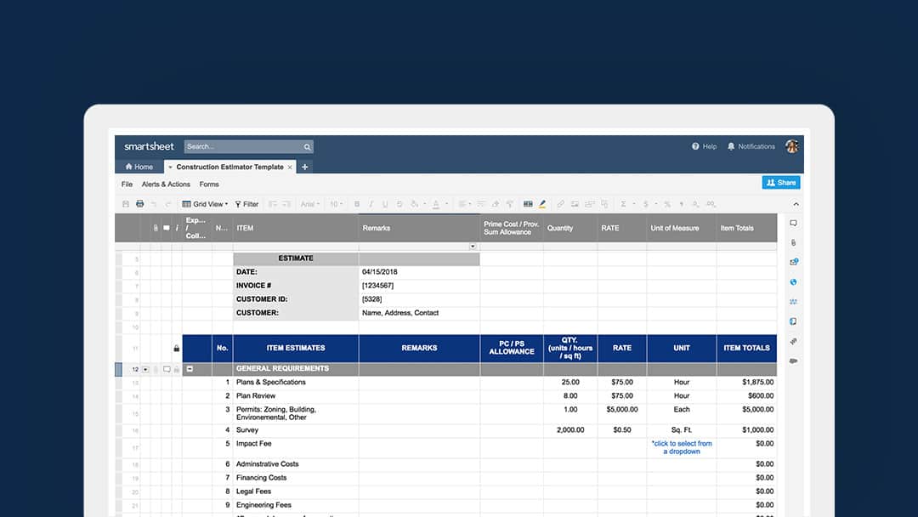Click the highlight changes pencil icon
This screenshot has height=517, width=918.
coord(542,204)
